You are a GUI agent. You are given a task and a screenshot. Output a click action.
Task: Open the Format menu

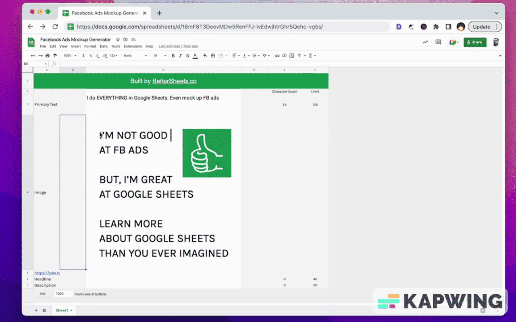click(90, 46)
